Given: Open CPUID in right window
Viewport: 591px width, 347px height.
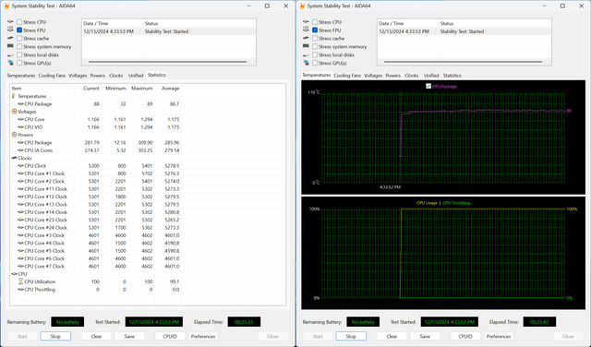Looking at the screenshot, I should click(x=465, y=337).
